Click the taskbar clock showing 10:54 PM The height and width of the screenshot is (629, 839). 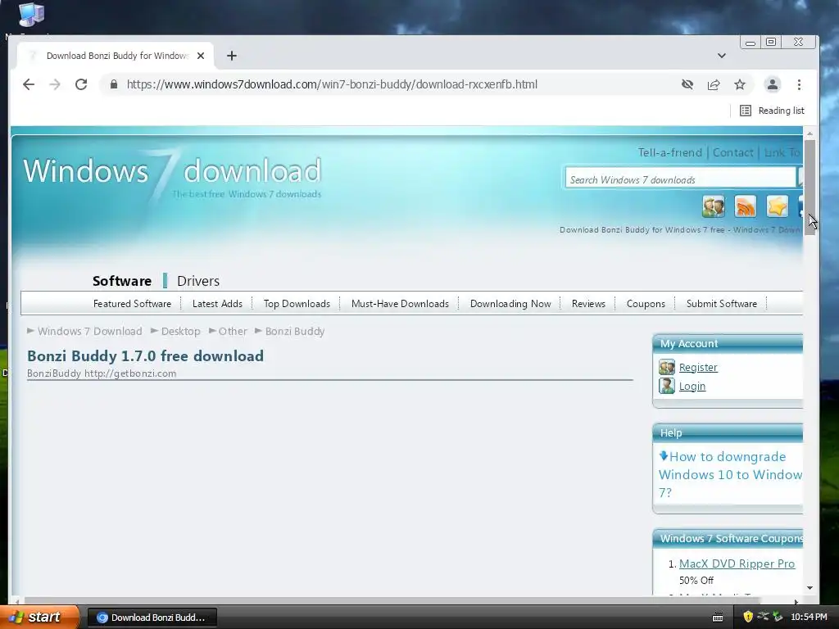click(809, 618)
